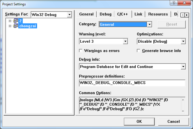Click the project icon next to '2'
Viewport: 193px width, 129px height.
pos(16,21)
